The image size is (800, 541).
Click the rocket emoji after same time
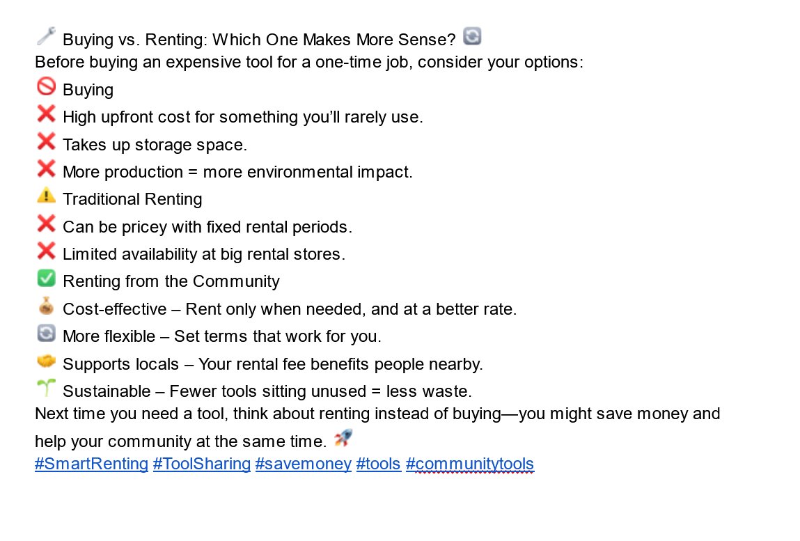(x=343, y=438)
